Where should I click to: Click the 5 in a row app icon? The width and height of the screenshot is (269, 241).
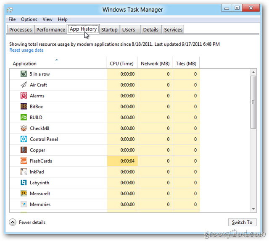(x=24, y=74)
